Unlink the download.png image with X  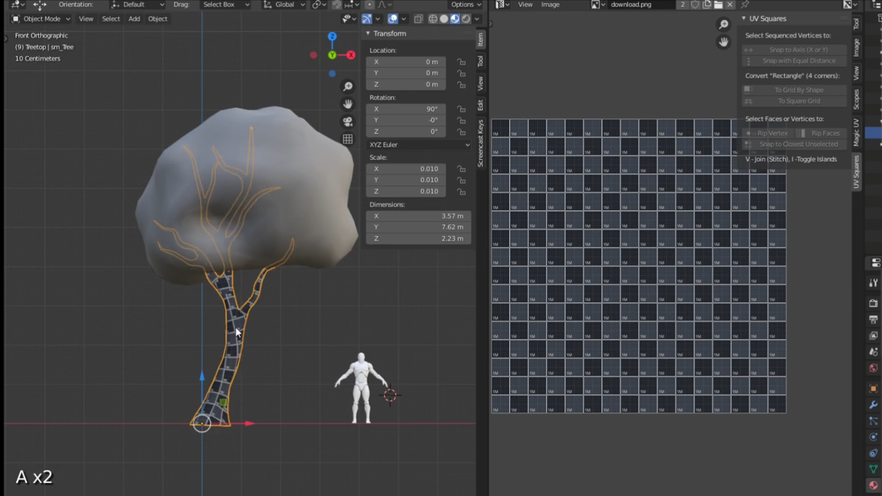pos(730,5)
